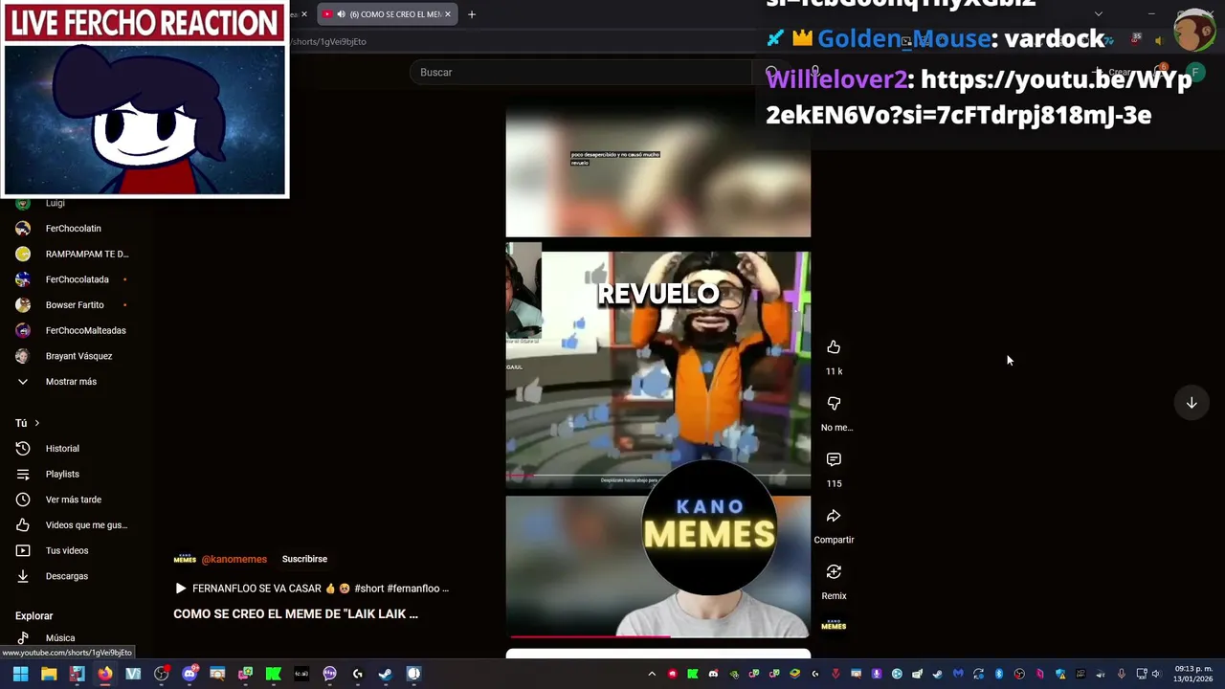Image resolution: width=1225 pixels, height=689 pixels.
Task: Open Bowser Fartito channel
Action: 77,305
